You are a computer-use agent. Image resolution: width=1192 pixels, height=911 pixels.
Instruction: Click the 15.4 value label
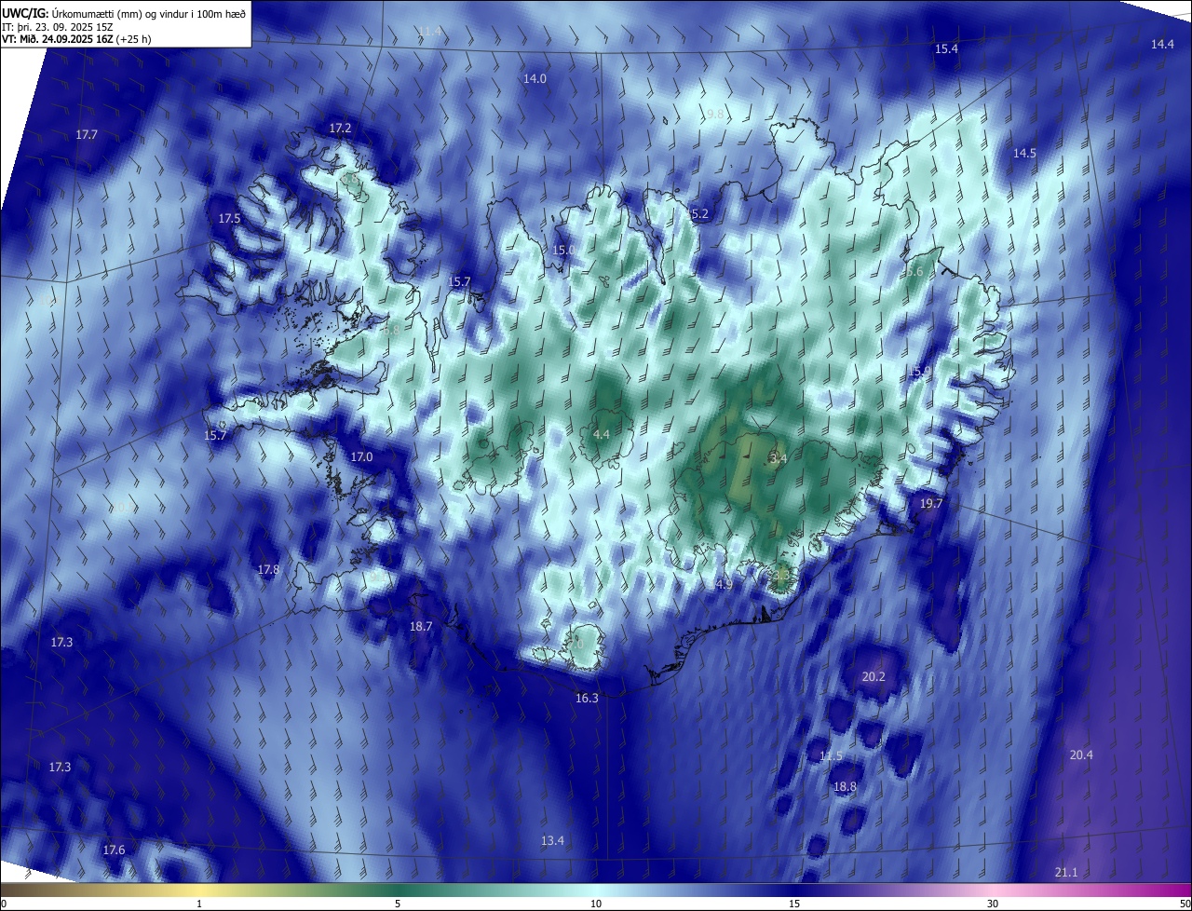[946, 48]
